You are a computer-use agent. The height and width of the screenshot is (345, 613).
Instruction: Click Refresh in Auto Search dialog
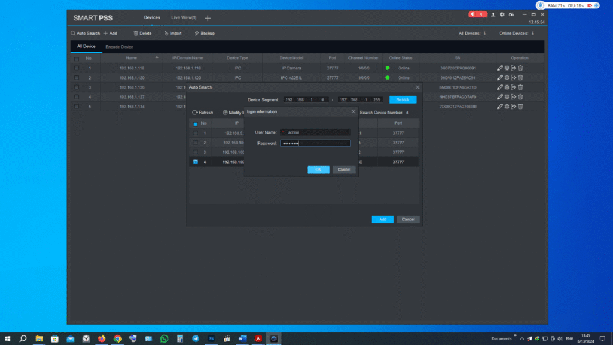(x=202, y=113)
